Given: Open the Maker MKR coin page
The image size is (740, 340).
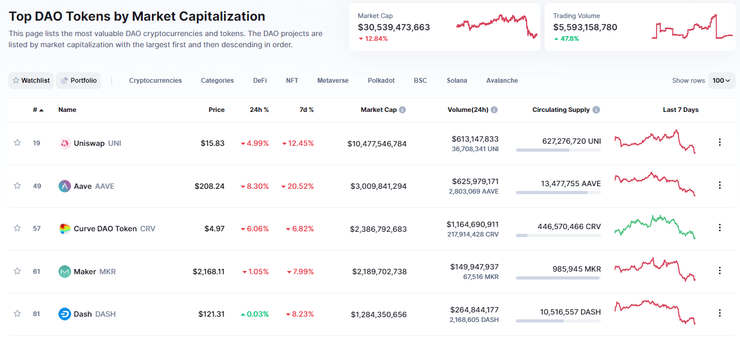Looking at the screenshot, I should click(x=95, y=272).
